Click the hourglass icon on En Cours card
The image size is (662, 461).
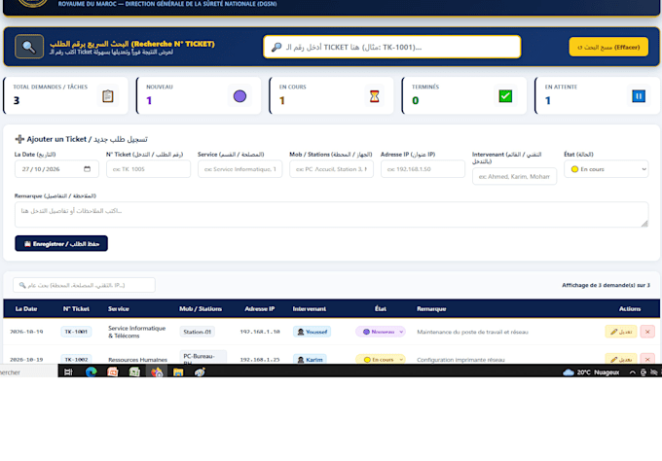coord(374,96)
